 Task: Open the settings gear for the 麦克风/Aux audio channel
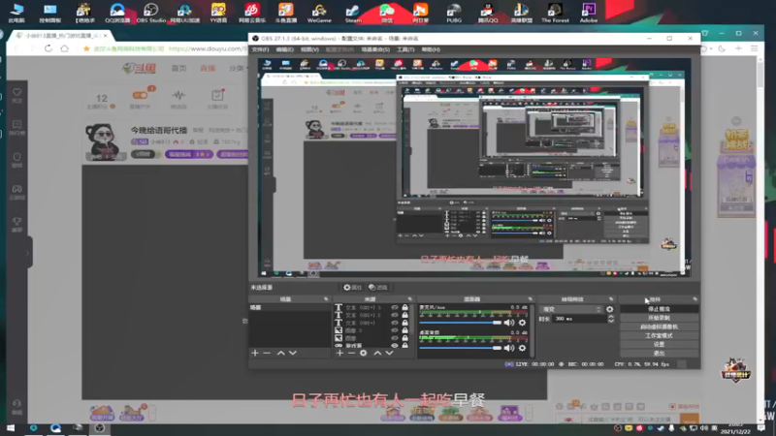[x=522, y=323]
